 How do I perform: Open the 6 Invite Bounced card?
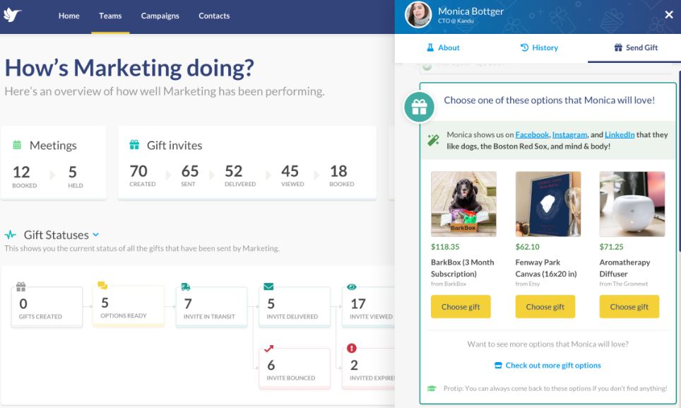[x=295, y=368]
